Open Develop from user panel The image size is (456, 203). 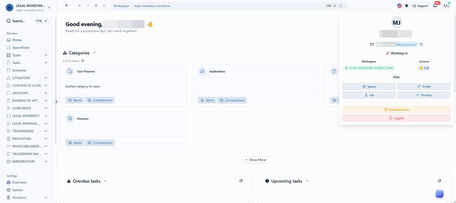[x=424, y=95]
